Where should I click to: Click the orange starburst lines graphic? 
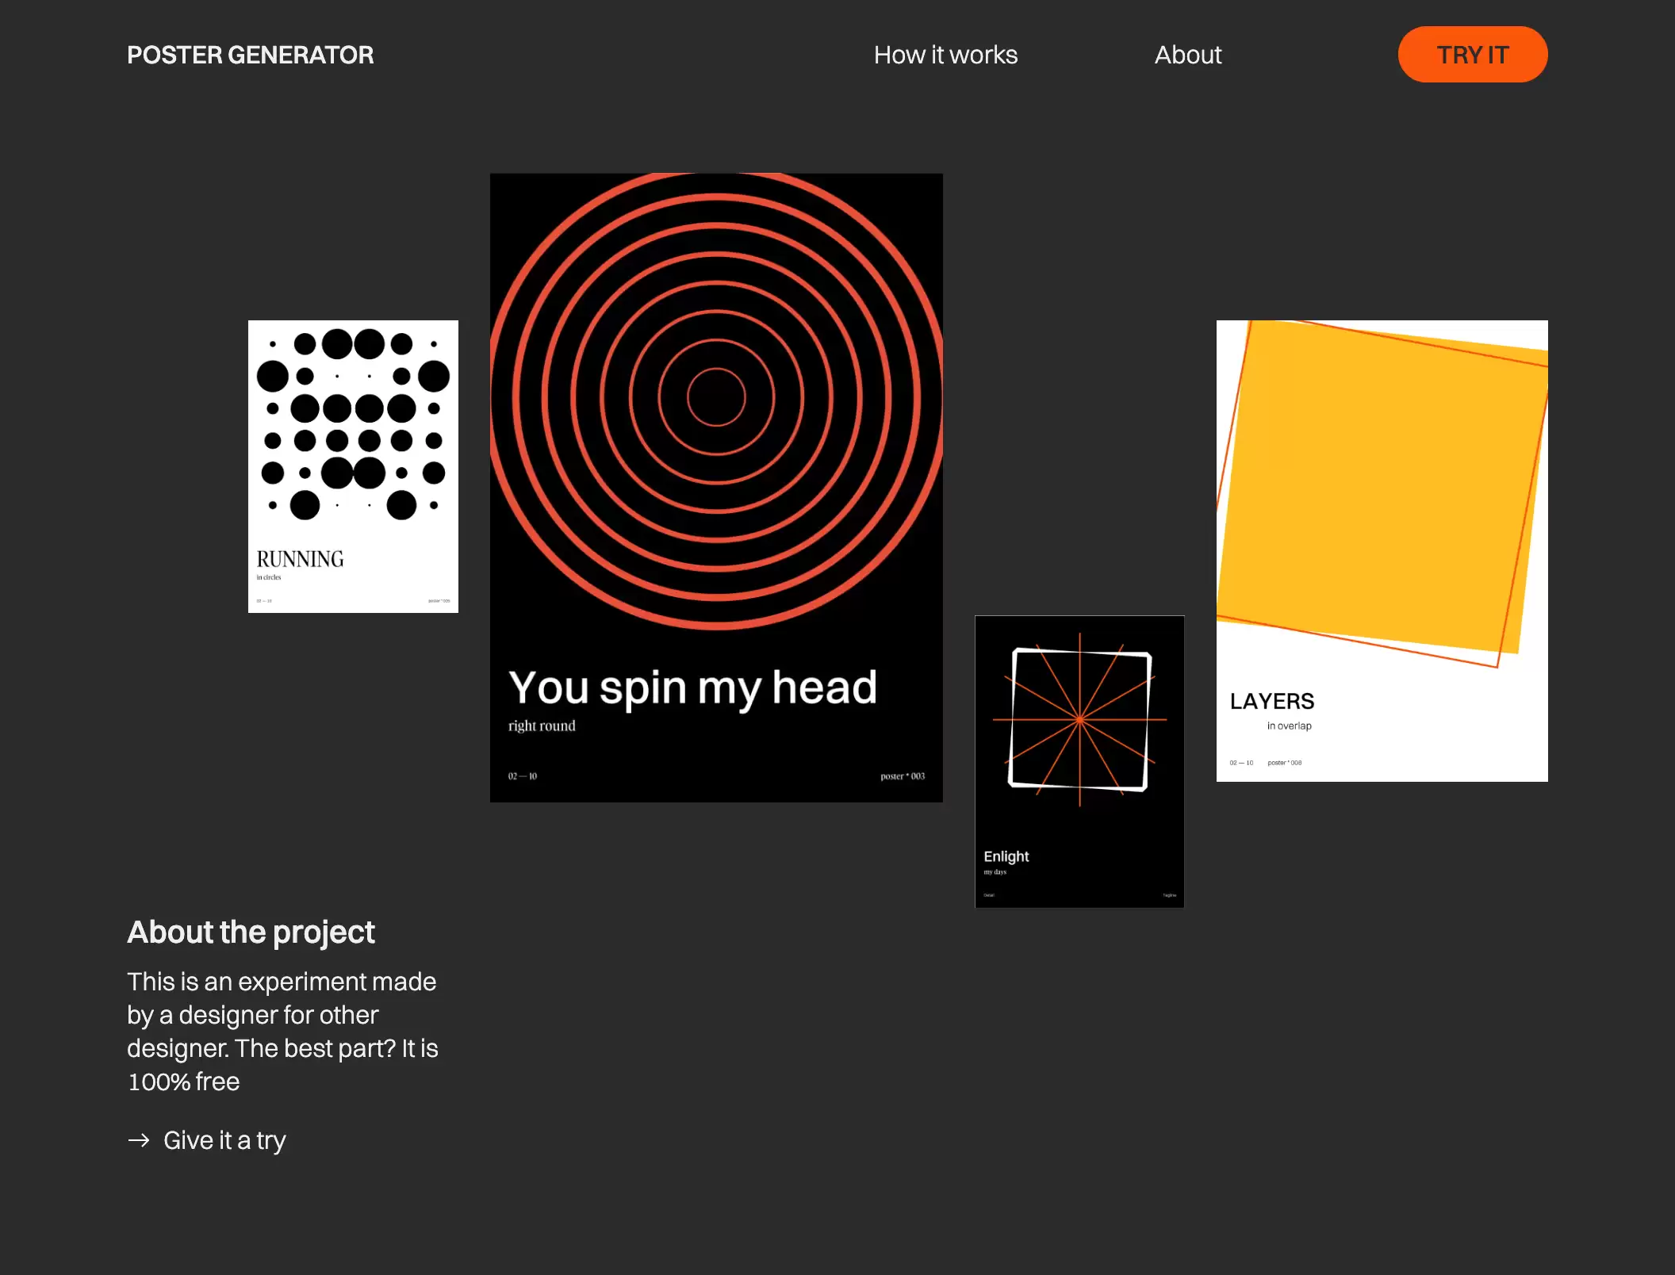click(1079, 719)
